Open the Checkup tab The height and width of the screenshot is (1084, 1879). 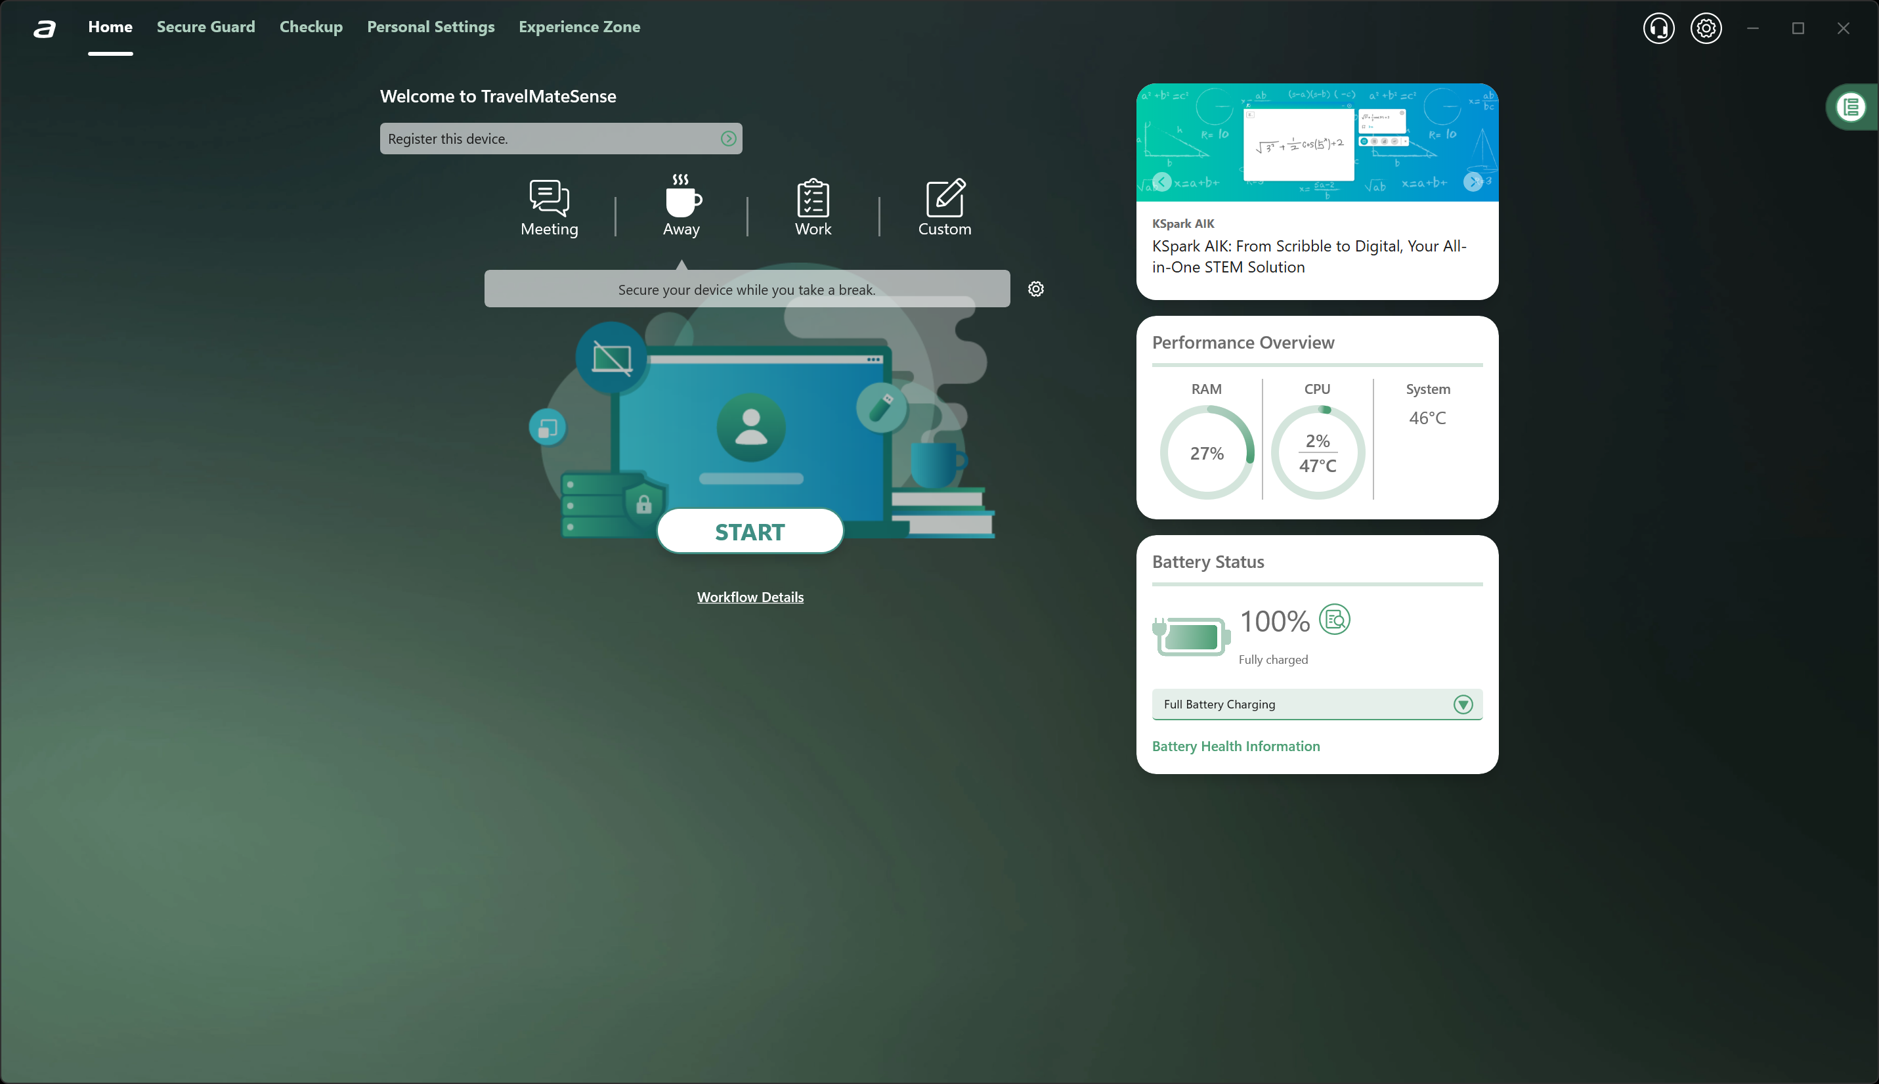311,27
